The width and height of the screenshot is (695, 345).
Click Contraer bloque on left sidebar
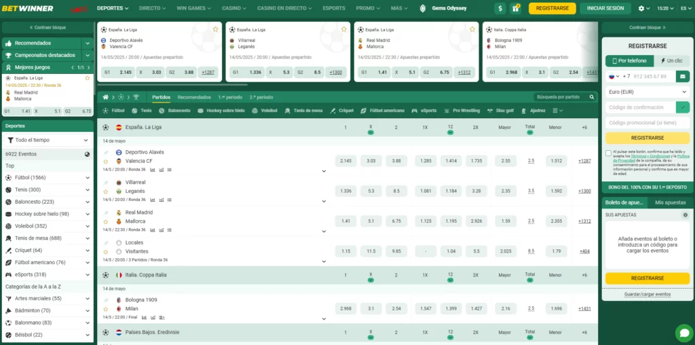[48, 27]
